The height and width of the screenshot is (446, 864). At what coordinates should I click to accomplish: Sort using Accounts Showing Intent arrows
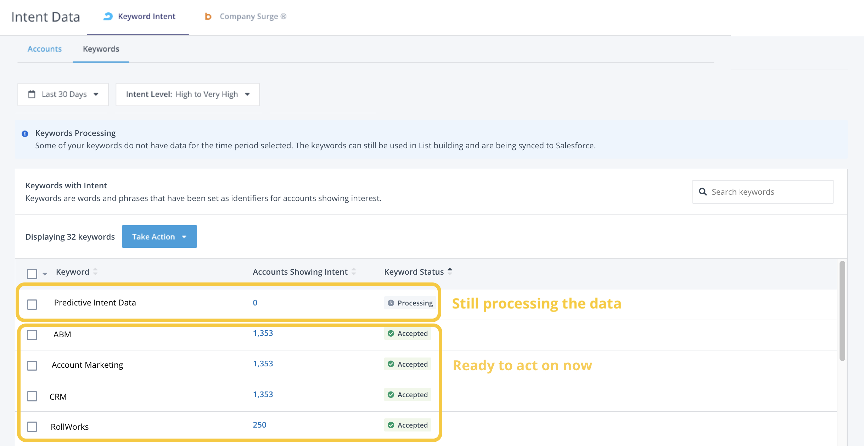[354, 272]
